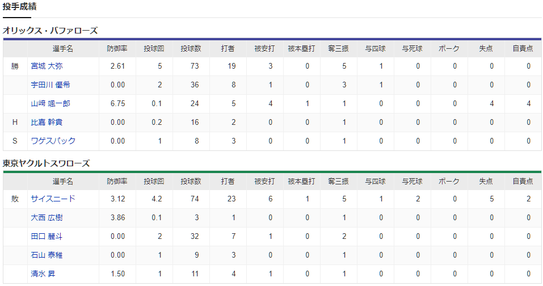Click the 東京ヤクルトスワローズ team heading
Image resolution: width=543 pixels, height=286 pixels.
click(47, 163)
